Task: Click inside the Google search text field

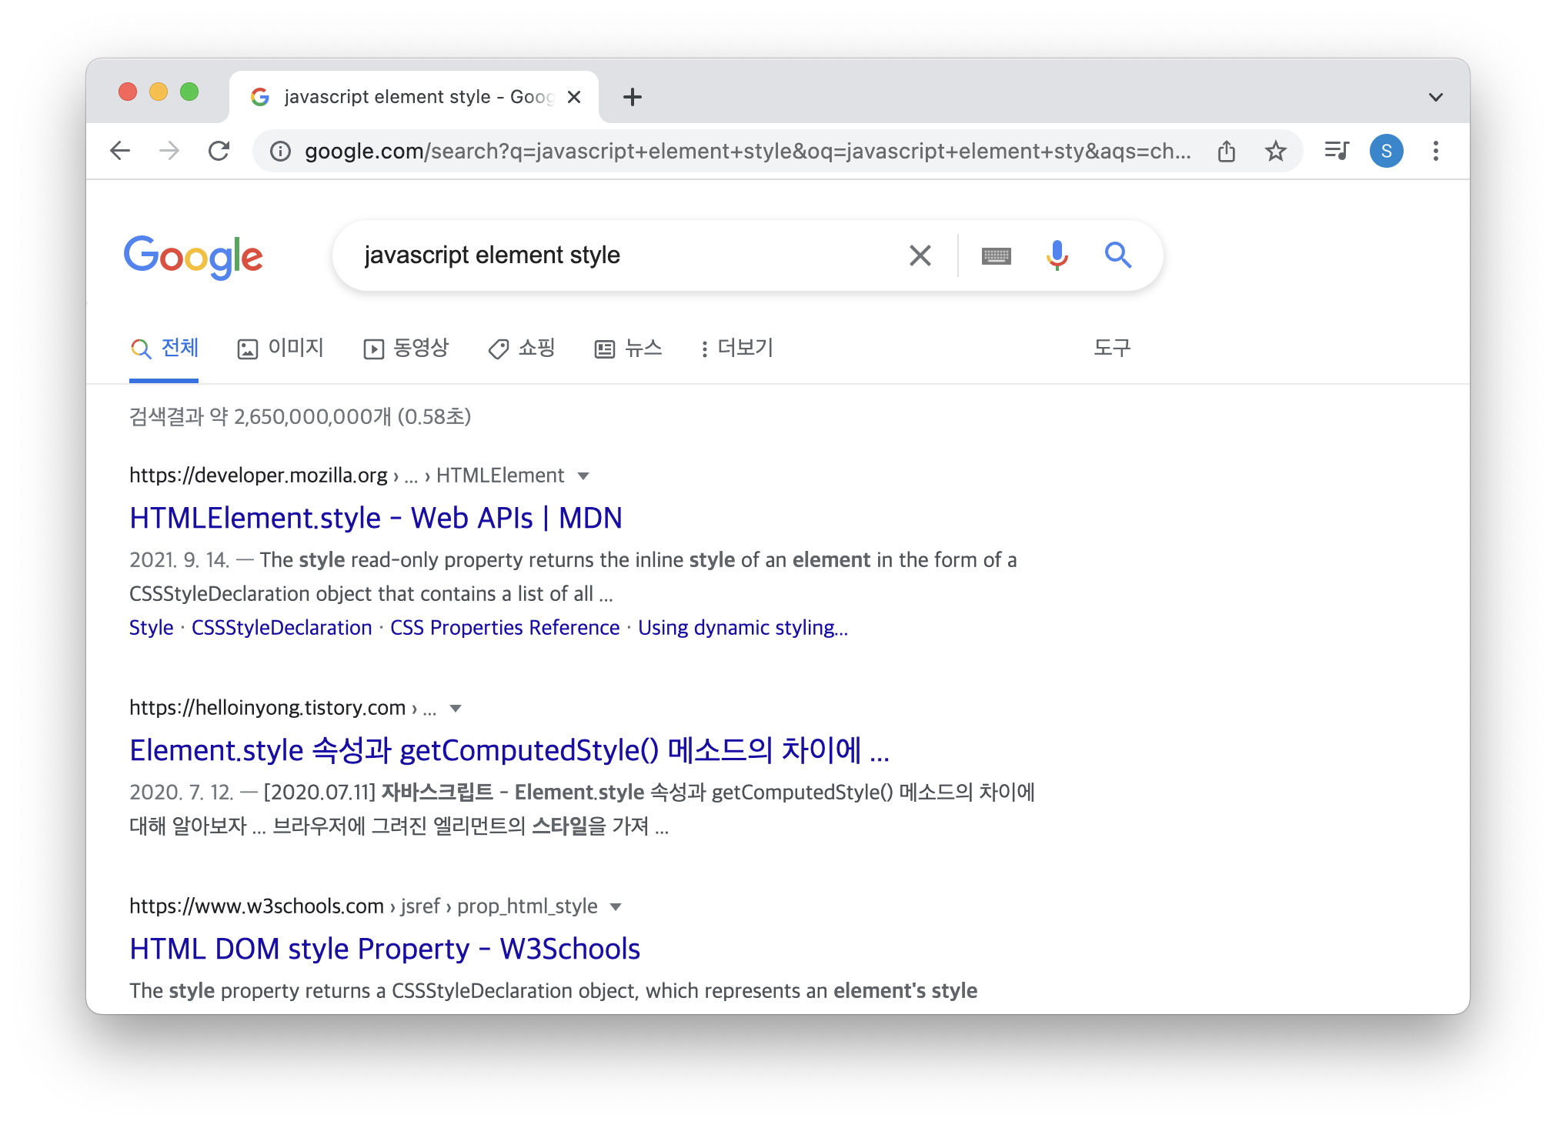Action: [x=616, y=255]
